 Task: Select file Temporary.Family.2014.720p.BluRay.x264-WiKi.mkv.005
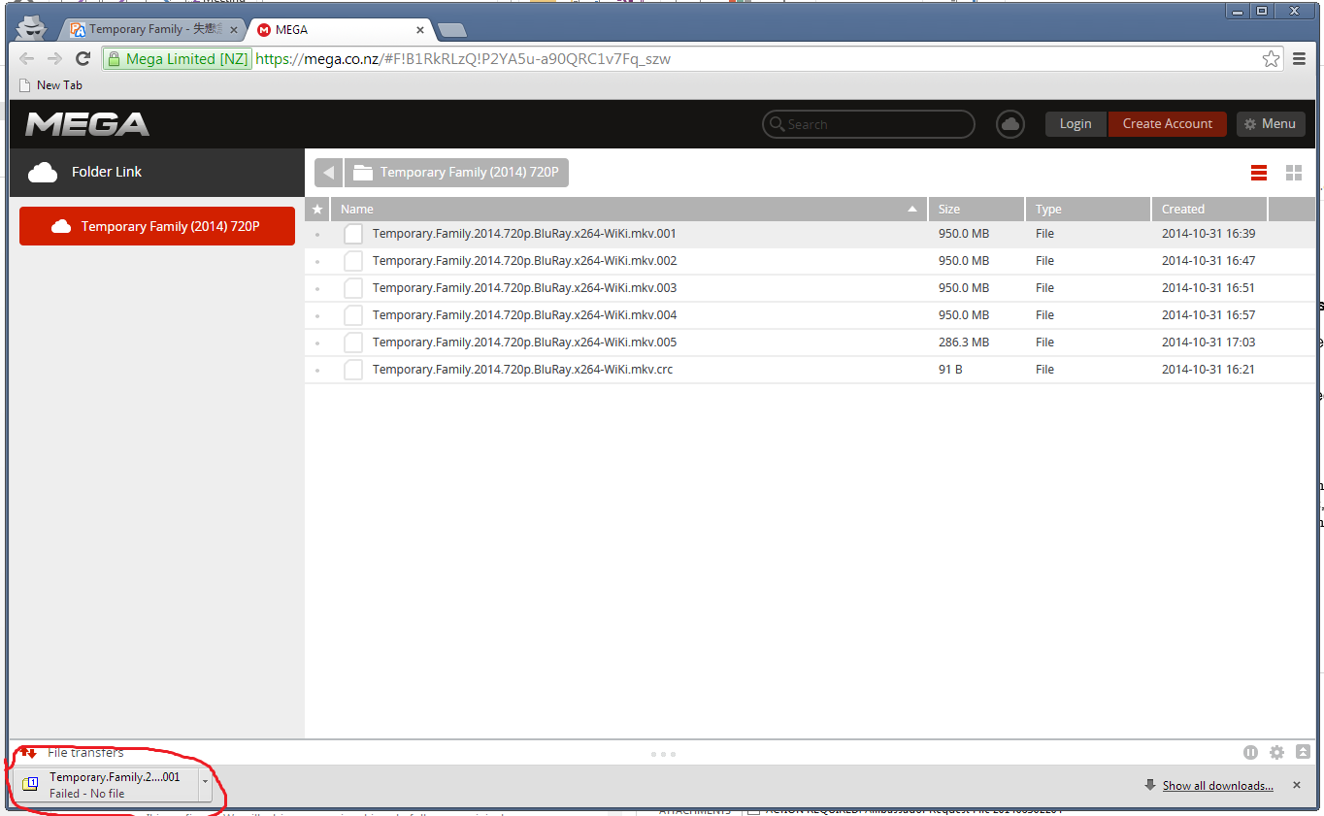pyautogui.click(x=524, y=343)
